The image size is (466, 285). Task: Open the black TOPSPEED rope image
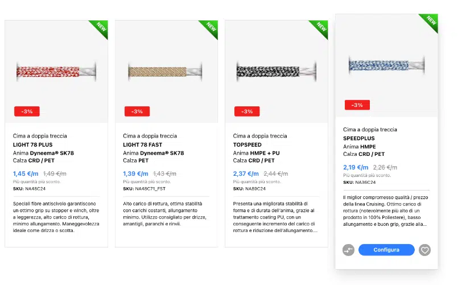(x=277, y=72)
